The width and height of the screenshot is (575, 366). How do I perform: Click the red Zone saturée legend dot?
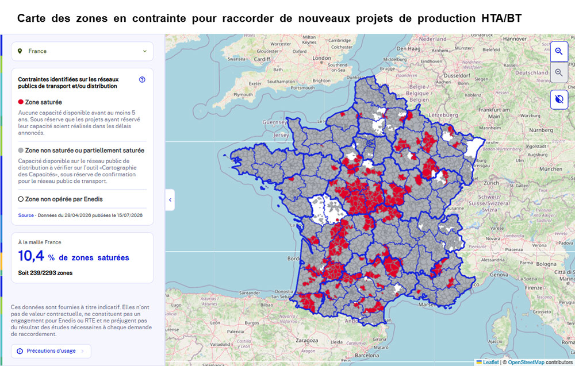(21, 102)
